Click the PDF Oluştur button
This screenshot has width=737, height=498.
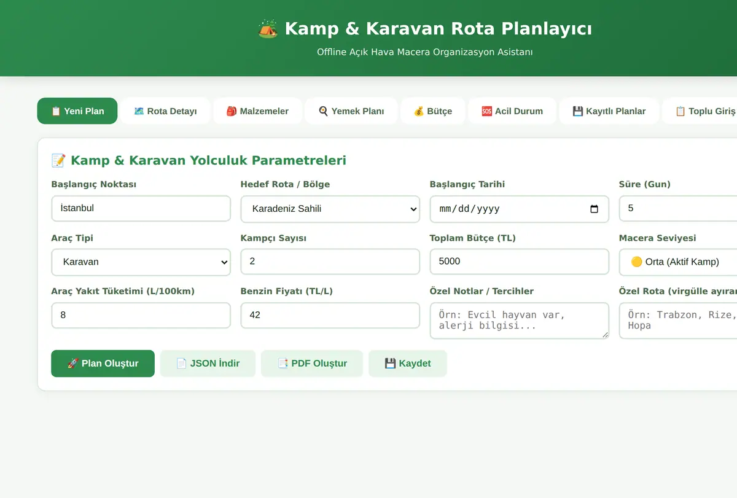[x=312, y=364]
